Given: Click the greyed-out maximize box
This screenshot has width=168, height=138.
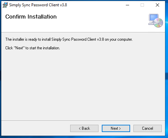Looking at the screenshot, I should click(x=142, y=5).
